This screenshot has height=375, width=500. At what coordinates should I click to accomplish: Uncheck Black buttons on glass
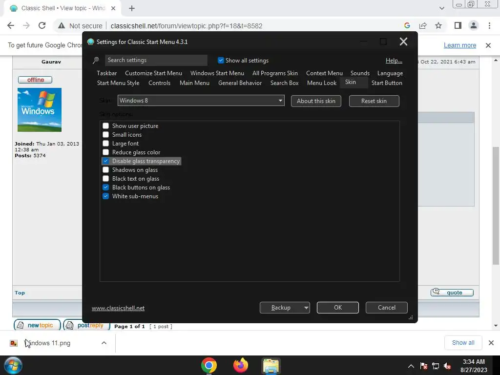(105, 187)
